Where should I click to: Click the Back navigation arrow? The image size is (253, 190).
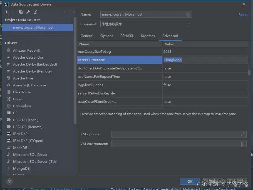tap(65, 12)
